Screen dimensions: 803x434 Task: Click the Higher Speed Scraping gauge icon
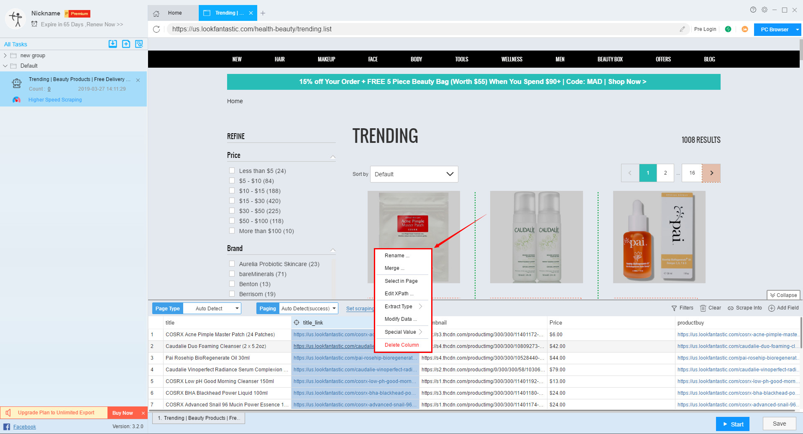(x=16, y=100)
